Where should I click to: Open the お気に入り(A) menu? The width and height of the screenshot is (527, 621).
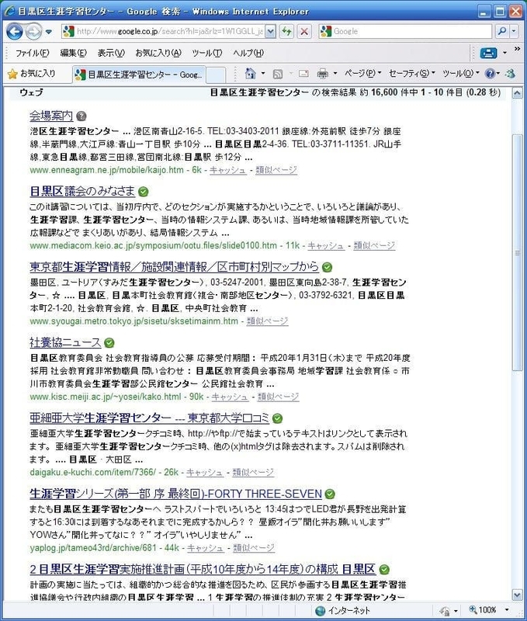[x=158, y=53]
